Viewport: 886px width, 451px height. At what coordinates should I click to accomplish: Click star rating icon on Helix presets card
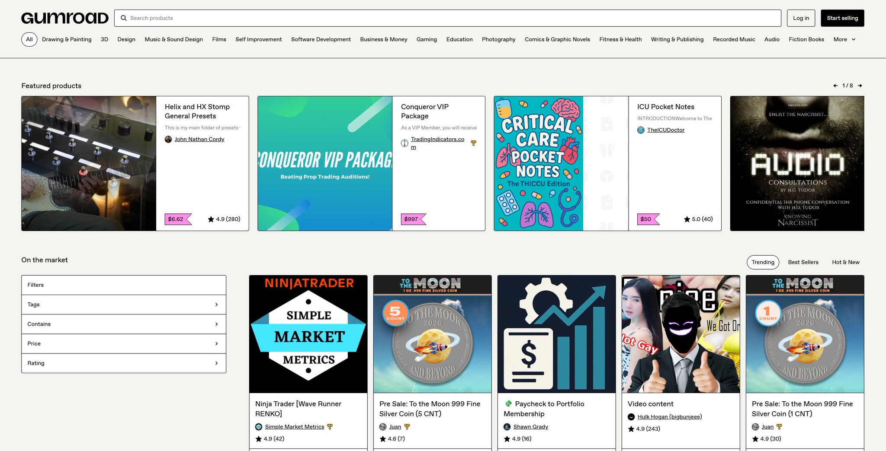coord(211,219)
